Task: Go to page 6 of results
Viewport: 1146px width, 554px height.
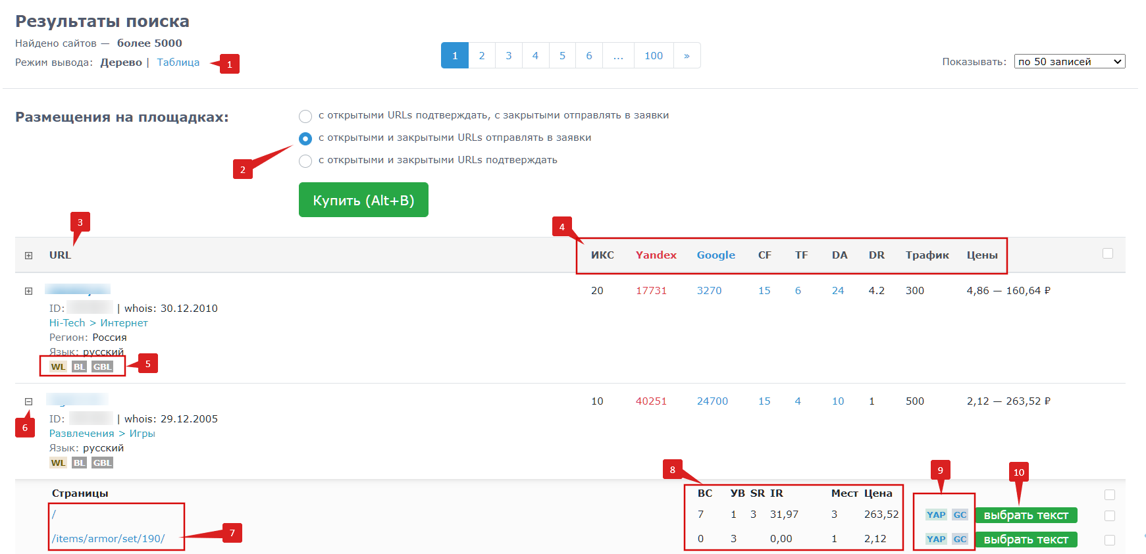Action: coord(589,55)
